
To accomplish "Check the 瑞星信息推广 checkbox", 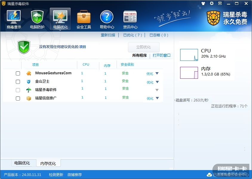I will click(18, 98).
